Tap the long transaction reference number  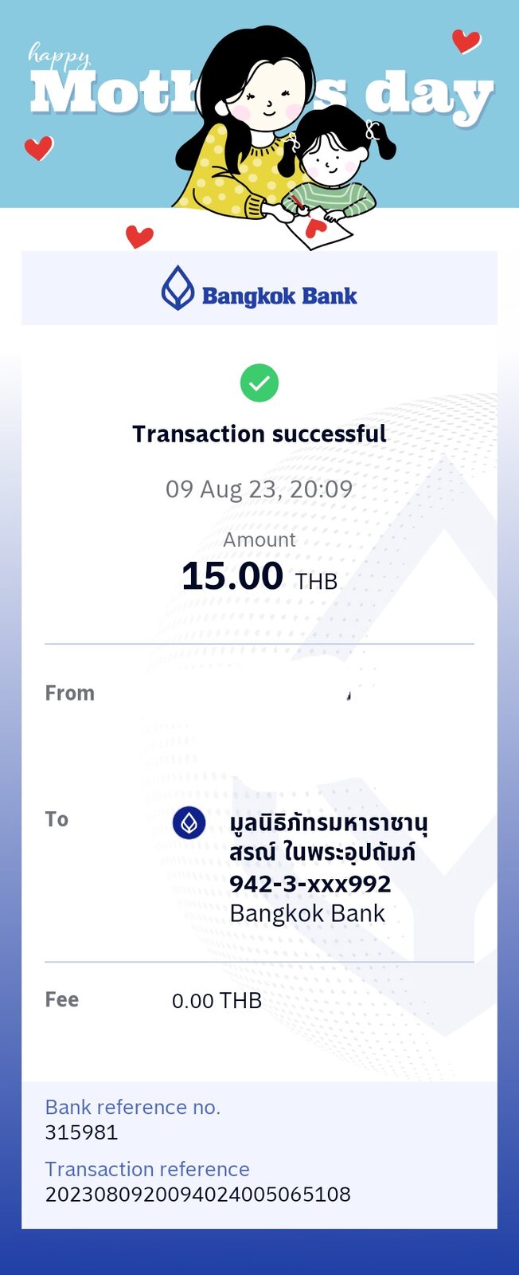(x=197, y=1195)
